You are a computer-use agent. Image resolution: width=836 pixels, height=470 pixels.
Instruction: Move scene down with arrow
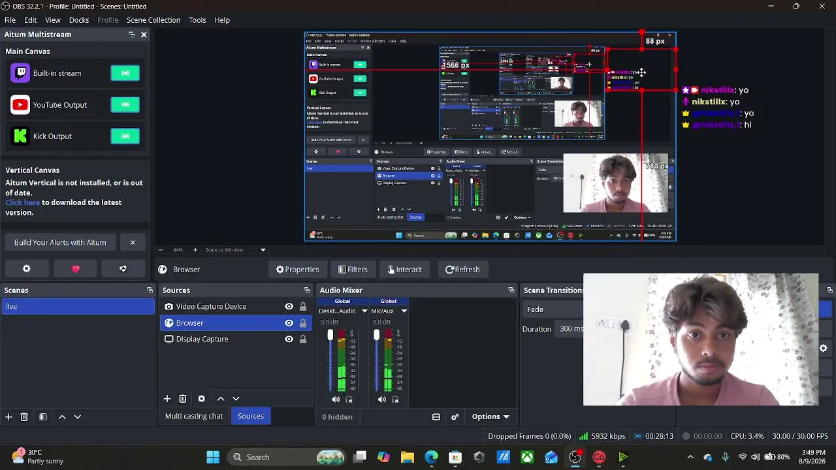click(77, 416)
